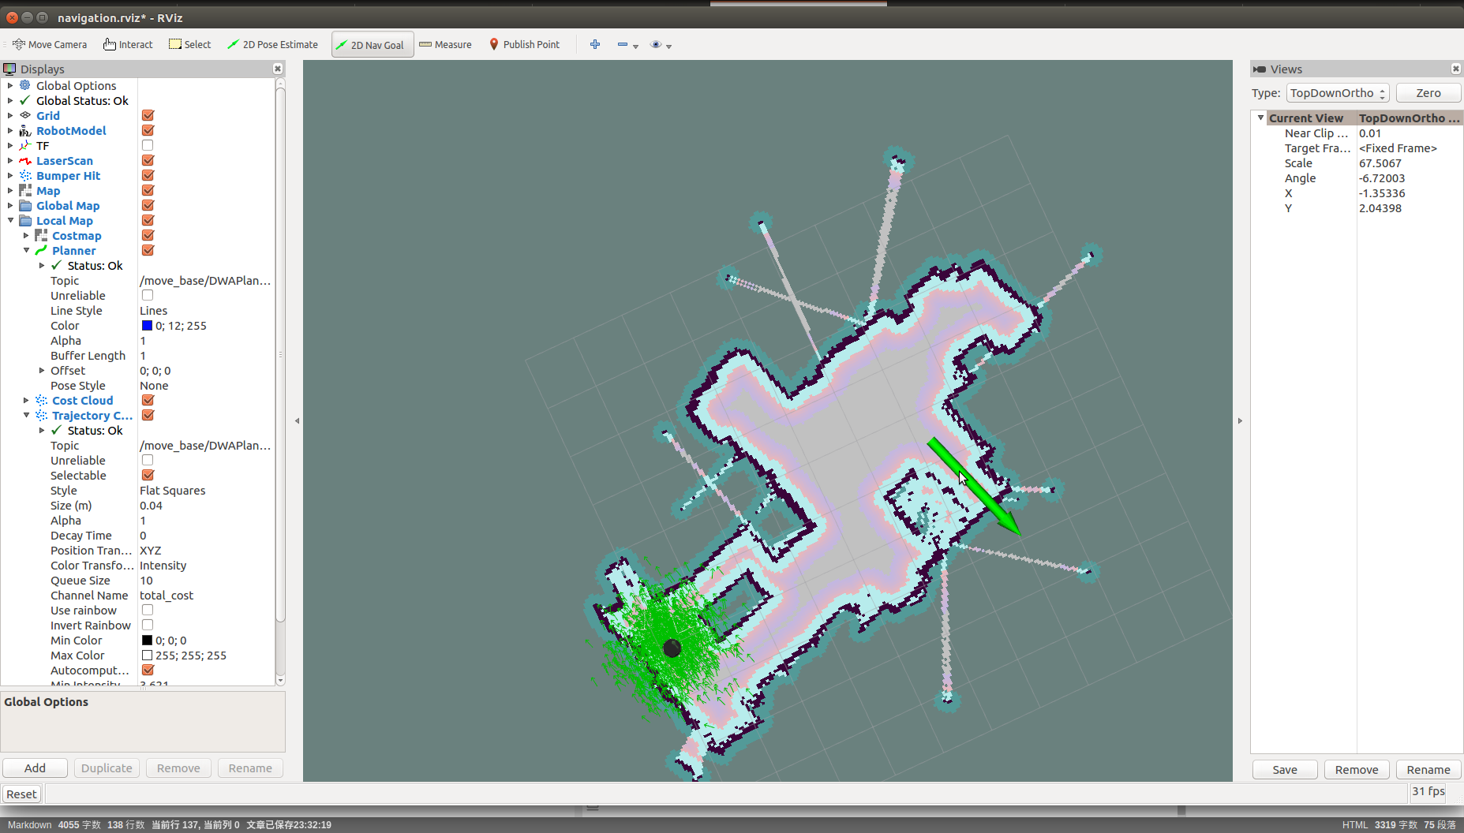Image resolution: width=1464 pixels, height=833 pixels.
Task: Open the view Type combo box
Action: [x=1338, y=93]
